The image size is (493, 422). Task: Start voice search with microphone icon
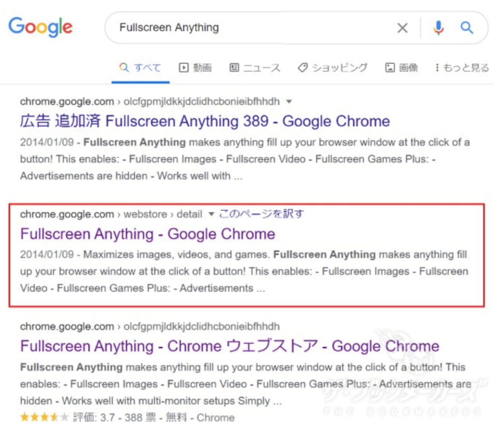tap(438, 28)
